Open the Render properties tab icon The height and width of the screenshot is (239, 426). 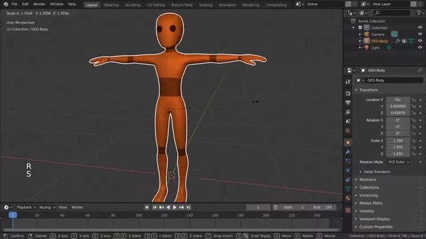click(348, 94)
